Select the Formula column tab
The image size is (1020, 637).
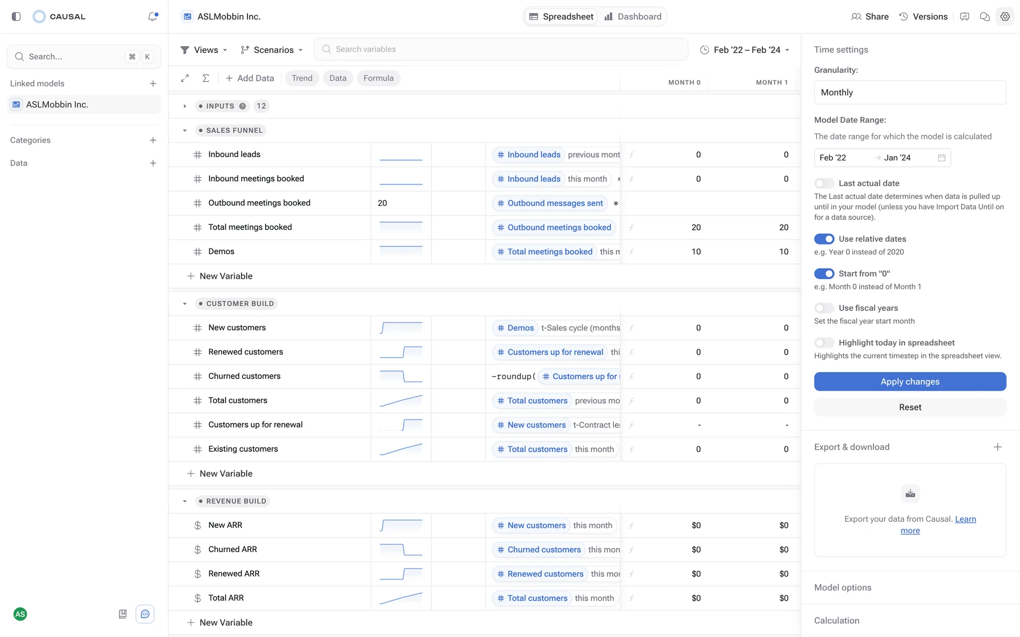[378, 78]
